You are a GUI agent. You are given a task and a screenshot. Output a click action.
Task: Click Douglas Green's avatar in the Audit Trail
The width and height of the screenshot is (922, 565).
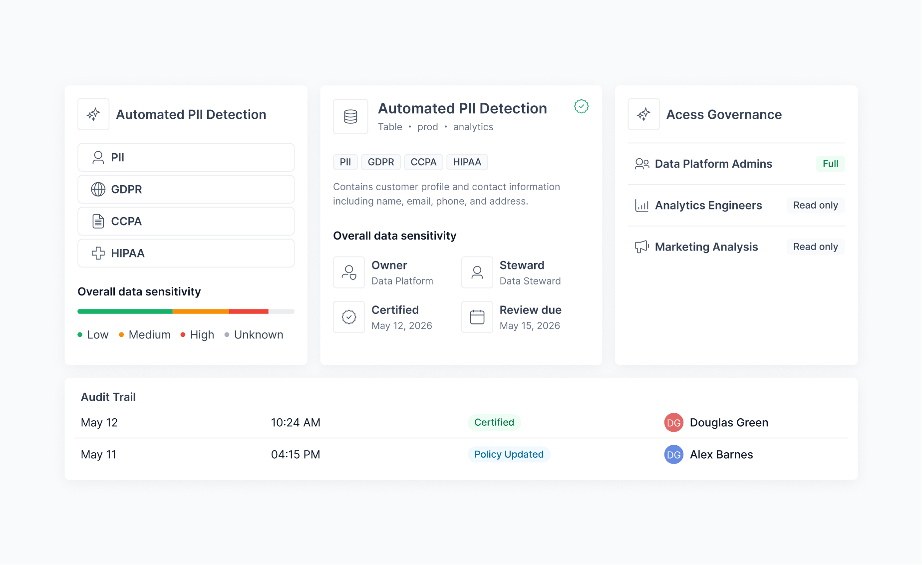tap(673, 423)
